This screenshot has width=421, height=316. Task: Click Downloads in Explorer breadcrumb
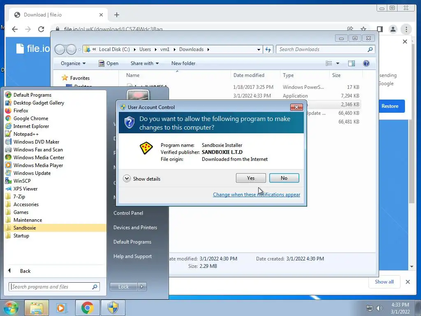pos(191,49)
